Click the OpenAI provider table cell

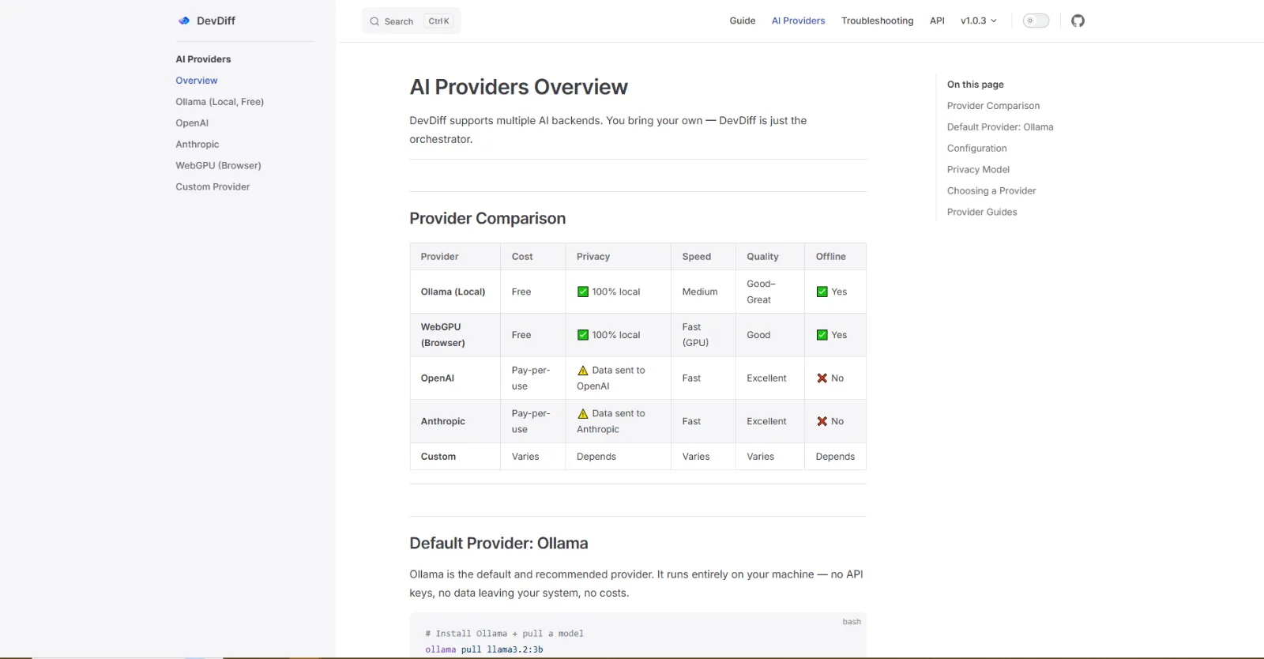455,378
